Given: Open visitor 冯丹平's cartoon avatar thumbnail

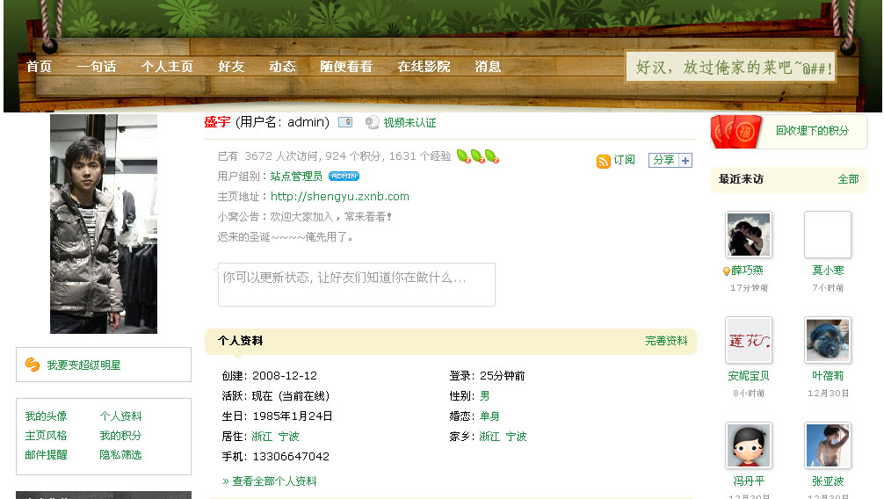Looking at the screenshot, I should (748, 445).
